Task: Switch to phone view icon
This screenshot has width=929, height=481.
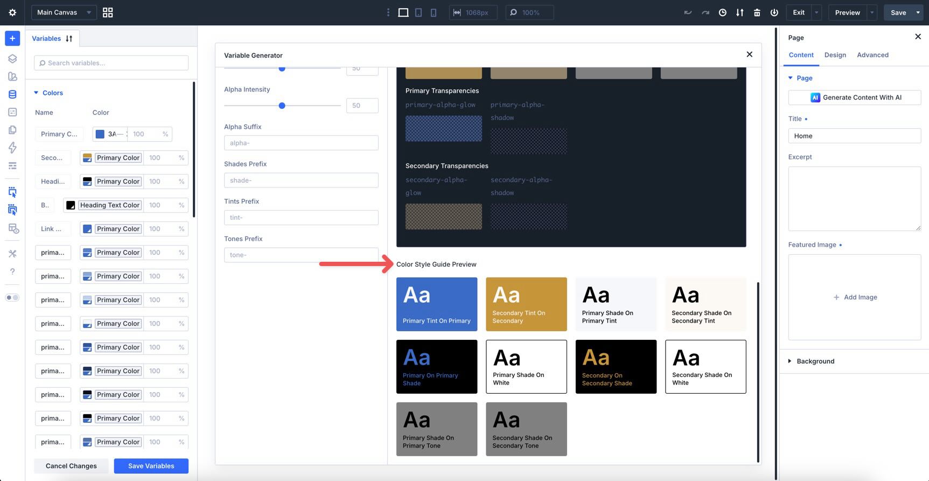Action: point(434,12)
